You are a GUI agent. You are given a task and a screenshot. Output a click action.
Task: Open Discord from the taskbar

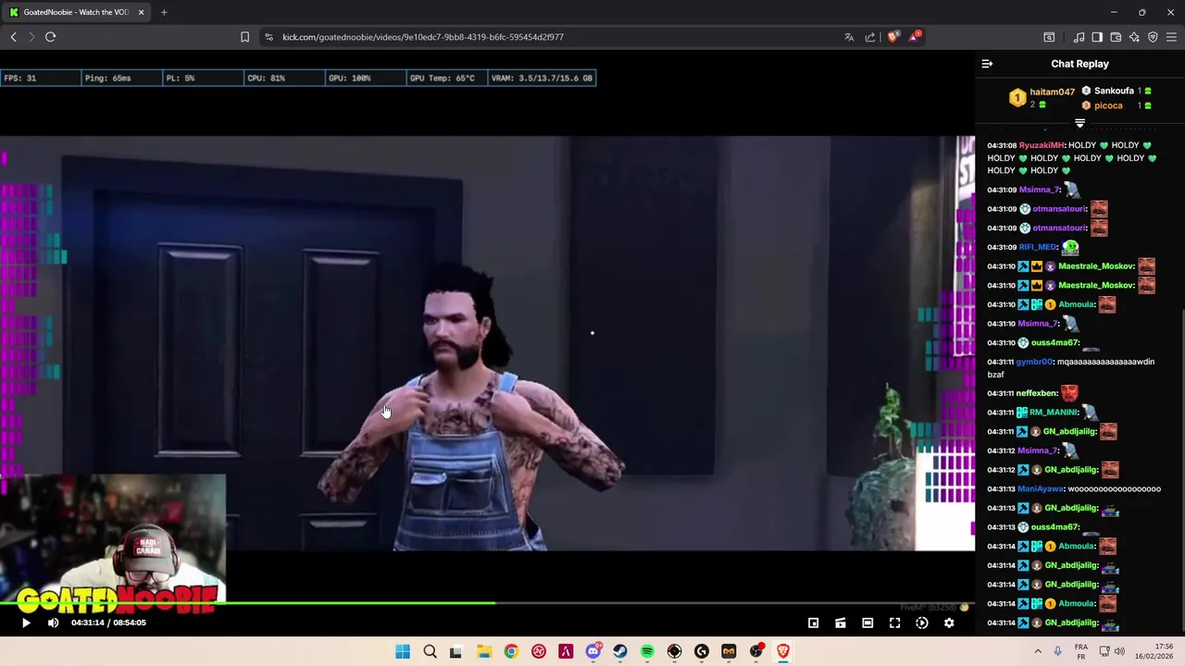coord(592,651)
